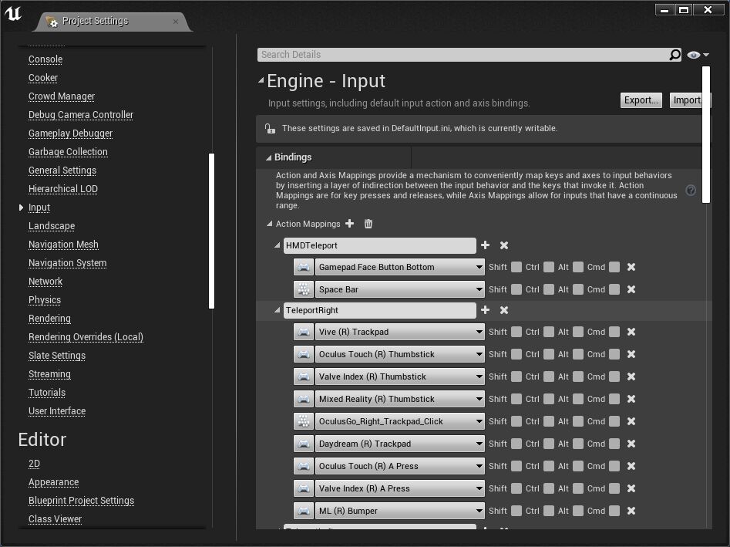Delete the ML (R) Bumper binding

coord(631,511)
